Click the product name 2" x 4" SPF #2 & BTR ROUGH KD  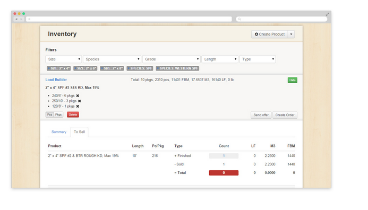pos(83,156)
